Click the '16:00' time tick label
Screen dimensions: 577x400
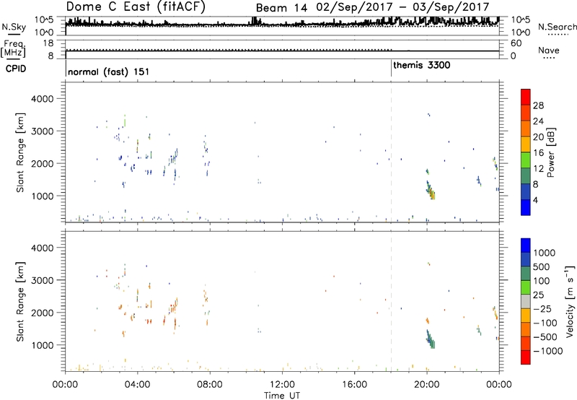354,385
